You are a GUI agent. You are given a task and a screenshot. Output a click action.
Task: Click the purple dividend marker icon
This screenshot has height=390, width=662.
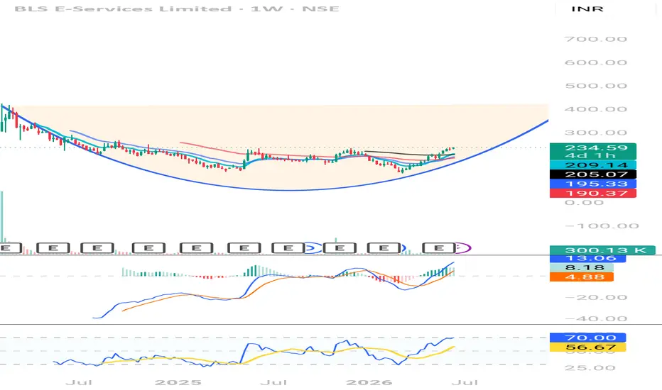tap(465, 248)
